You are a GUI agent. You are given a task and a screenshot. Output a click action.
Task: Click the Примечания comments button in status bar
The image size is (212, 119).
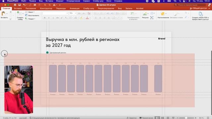pyautogui.click(x=146, y=118)
